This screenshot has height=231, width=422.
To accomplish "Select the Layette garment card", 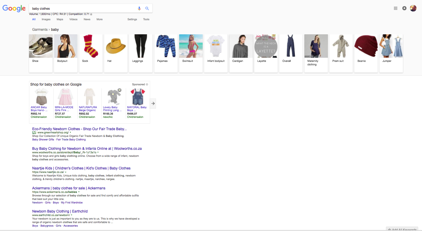I will click(266, 53).
